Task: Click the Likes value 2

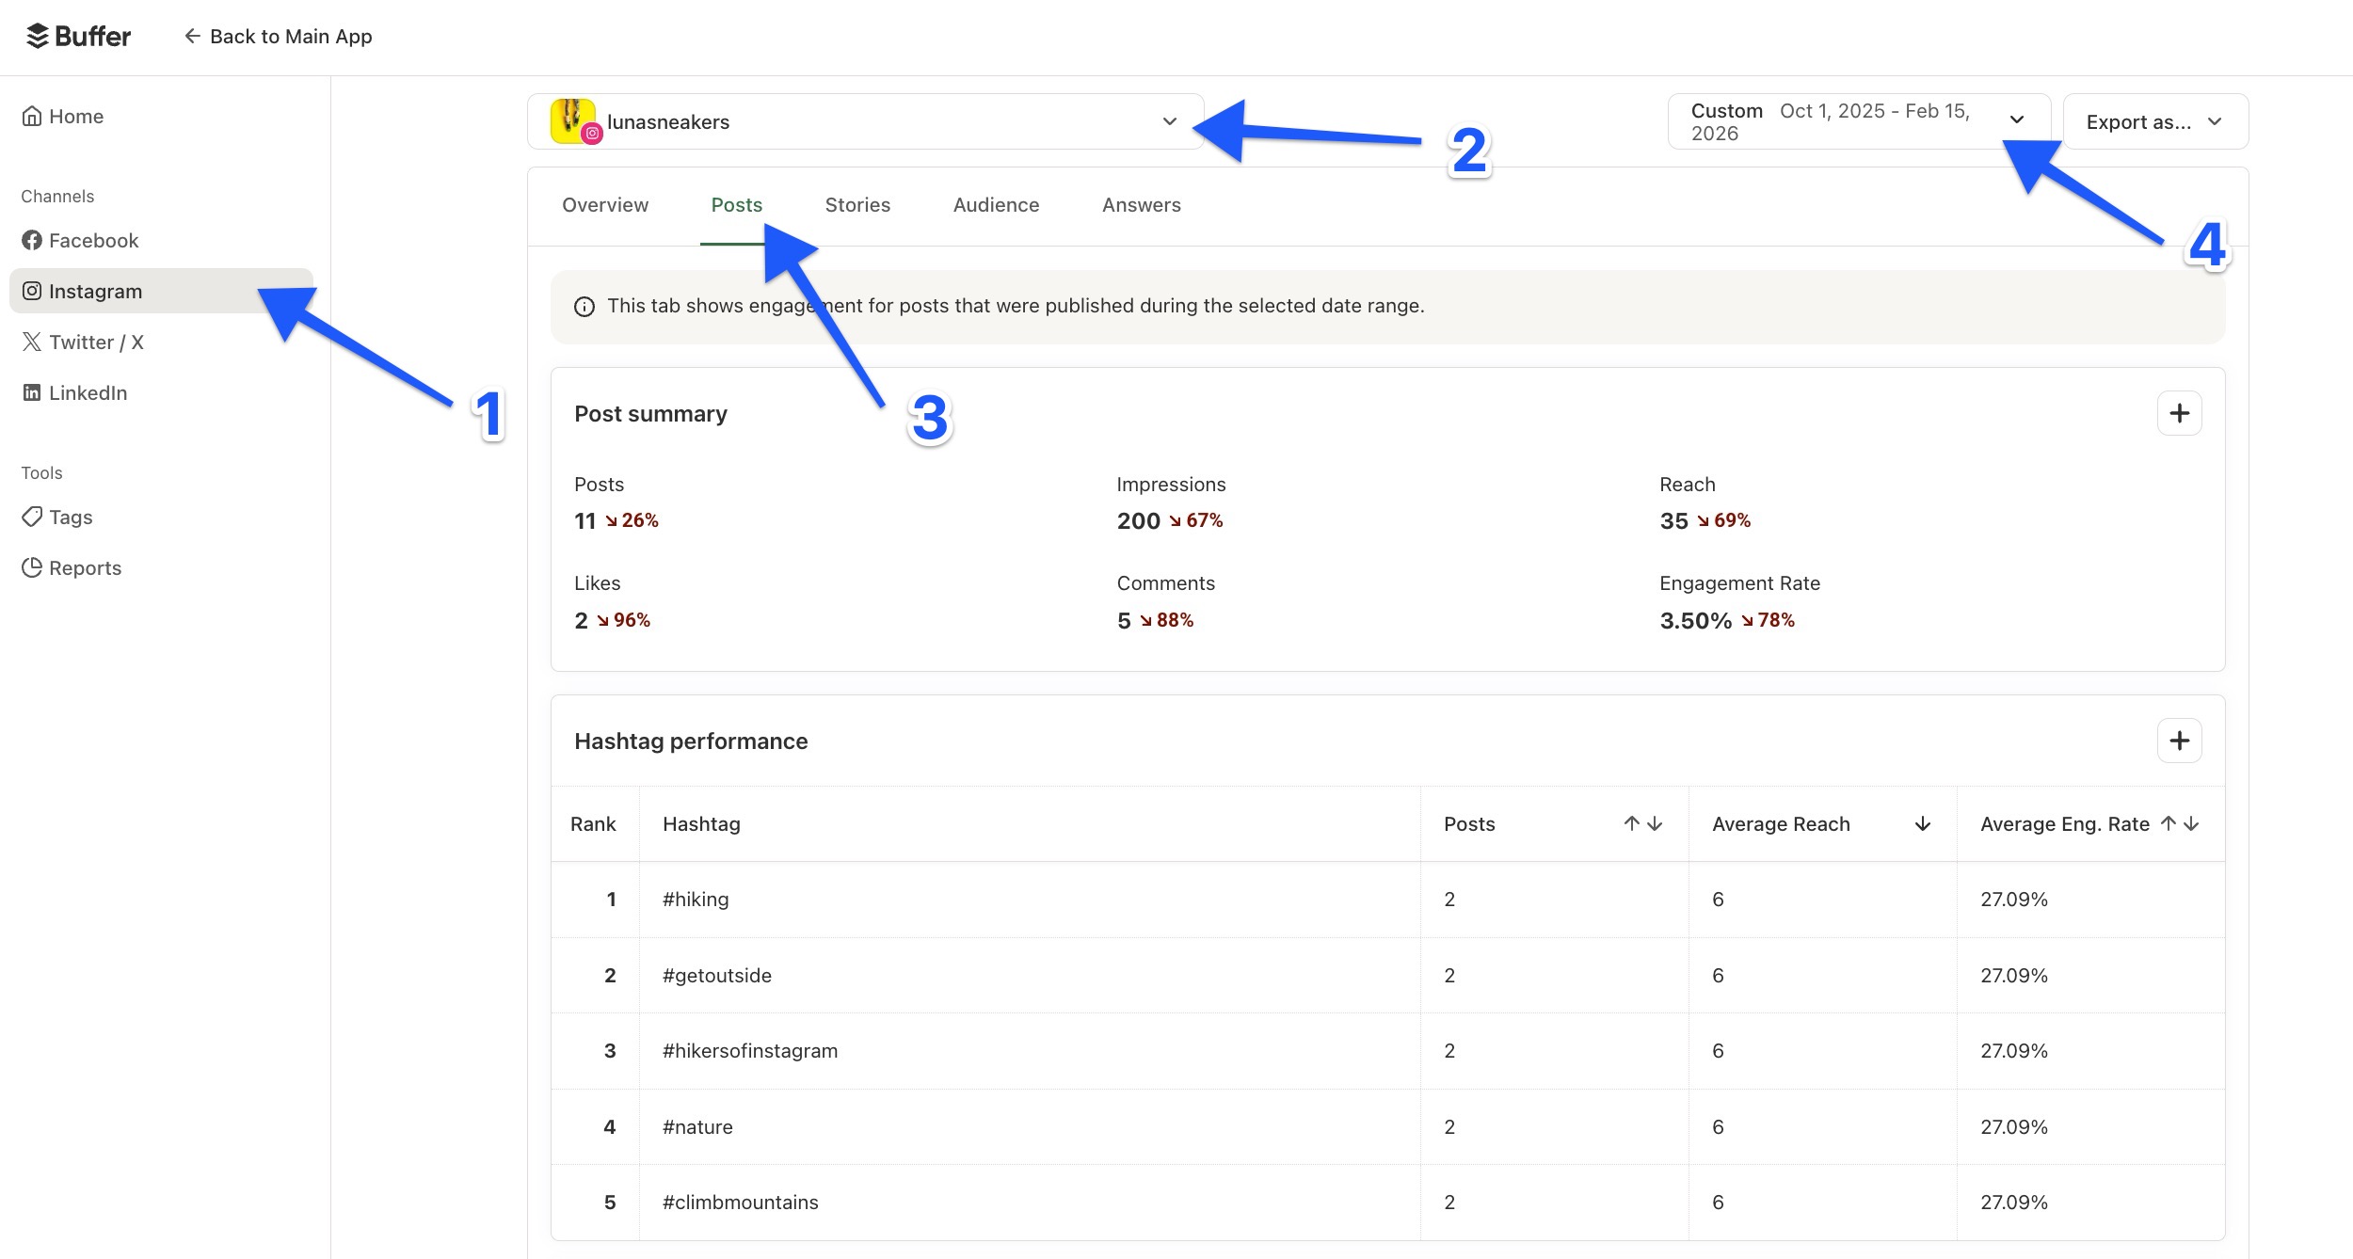Action: [581, 620]
